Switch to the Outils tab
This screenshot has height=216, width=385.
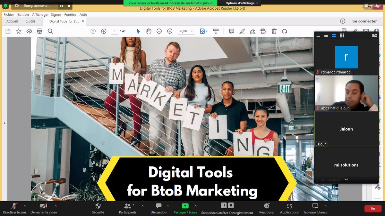30,21
